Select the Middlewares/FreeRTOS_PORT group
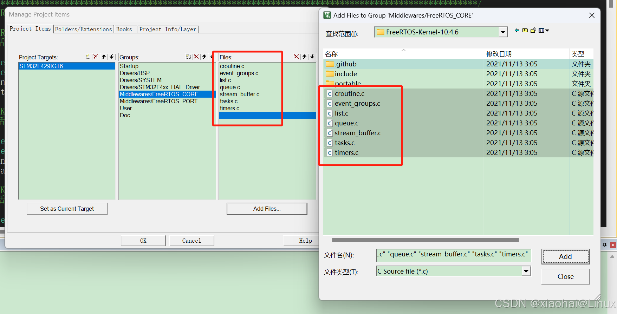Viewport: 617px width, 314px height. [158, 101]
